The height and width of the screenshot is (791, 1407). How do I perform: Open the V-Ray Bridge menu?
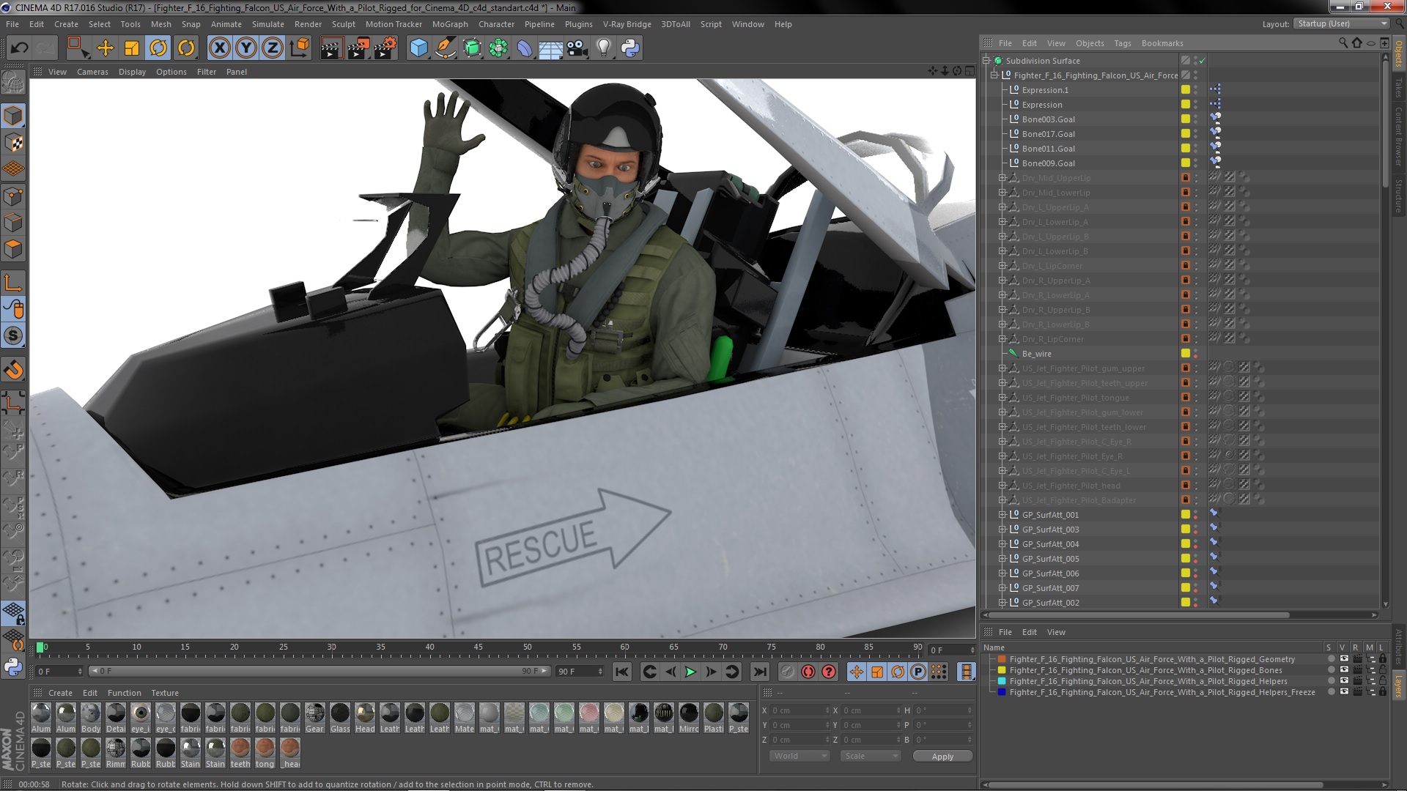click(x=627, y=24)
